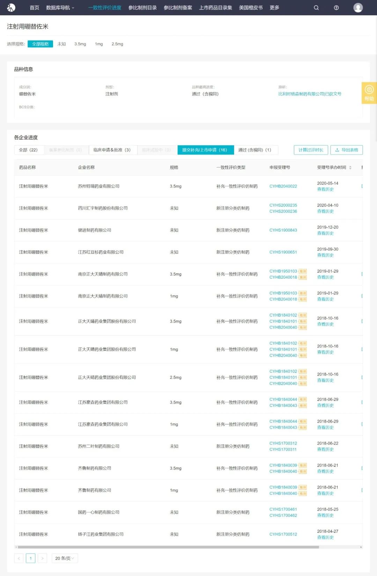377x576 pixels.
Task: Open acceptance number CYHS1700462
Action: (x=283, y=516)
